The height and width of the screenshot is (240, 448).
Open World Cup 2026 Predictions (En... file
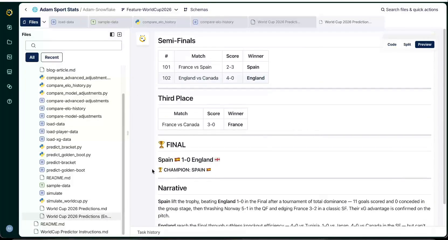(x=78, y=216)
